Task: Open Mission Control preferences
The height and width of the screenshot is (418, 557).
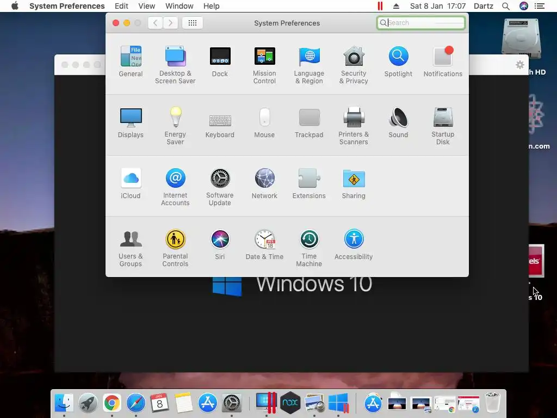Action: [264, 65]
